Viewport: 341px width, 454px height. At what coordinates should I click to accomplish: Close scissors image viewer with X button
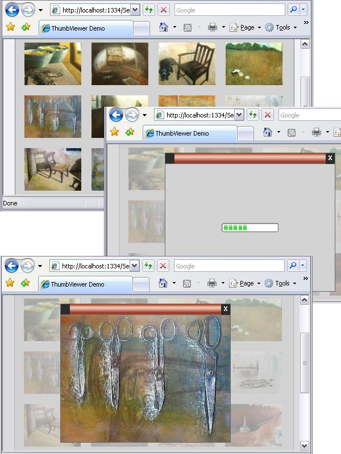coord(226,309)
